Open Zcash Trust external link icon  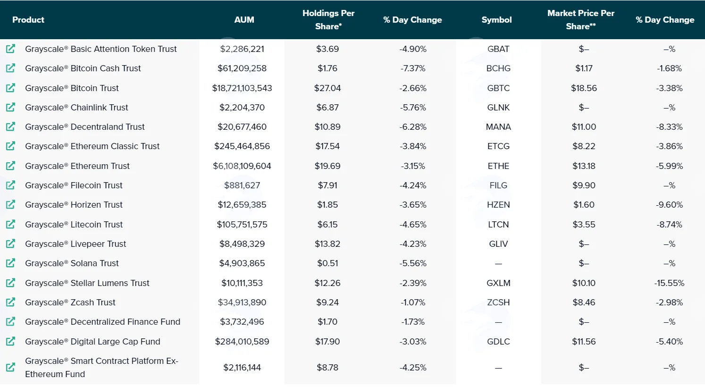pyautogui.click(x=10, y=302)
